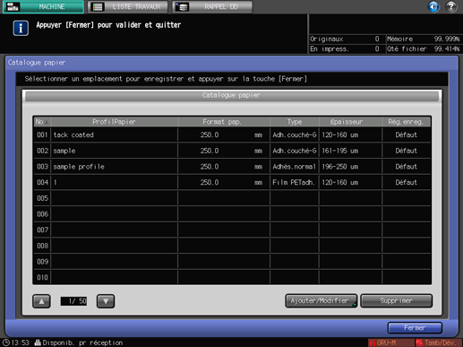Select empty slot 006
This screenshot has height=347, width=463.
(232, 214)
